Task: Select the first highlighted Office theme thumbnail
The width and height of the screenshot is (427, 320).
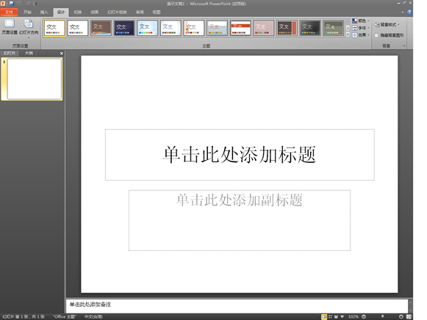Action: click(x=54, y=28)
